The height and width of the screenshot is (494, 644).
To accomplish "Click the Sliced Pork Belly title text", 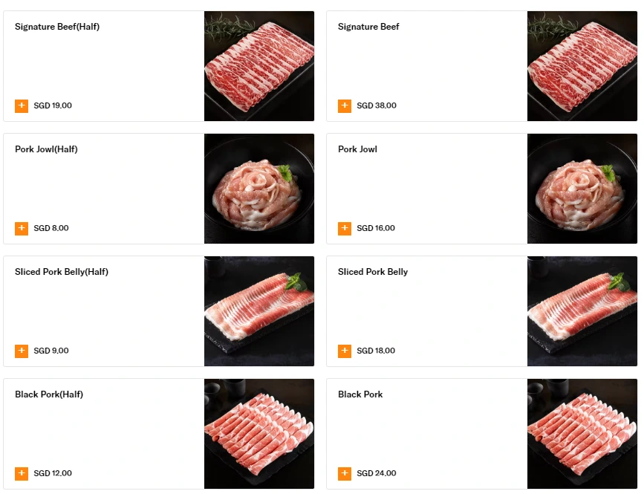I will click(x=373, y=272).
